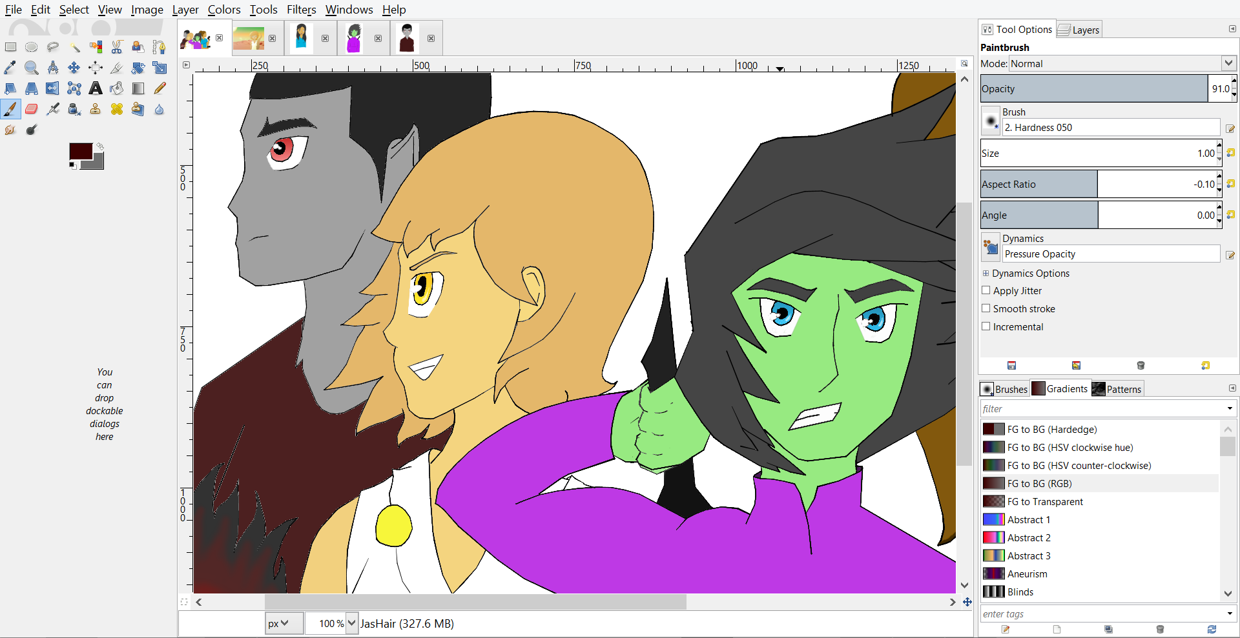
Task: Select the Scale tool
Action: click(160, 68)
